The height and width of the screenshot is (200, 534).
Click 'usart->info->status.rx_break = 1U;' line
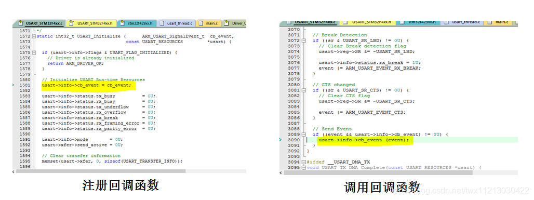coord(369,63)
